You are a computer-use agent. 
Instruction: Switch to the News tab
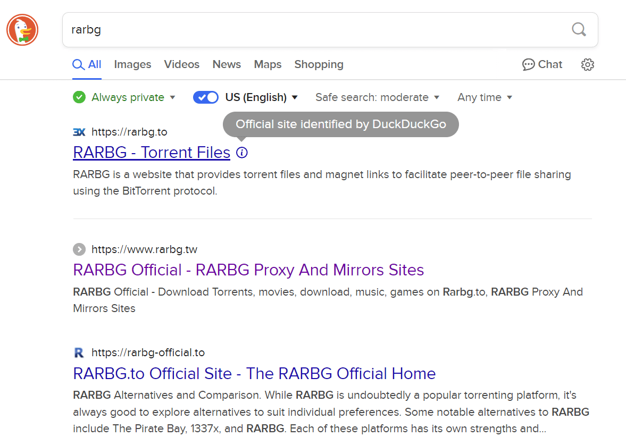point(227,65)
